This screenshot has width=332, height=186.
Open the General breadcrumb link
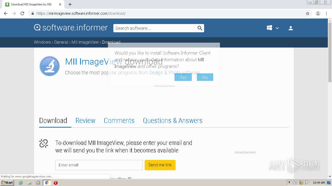(61, 42)
